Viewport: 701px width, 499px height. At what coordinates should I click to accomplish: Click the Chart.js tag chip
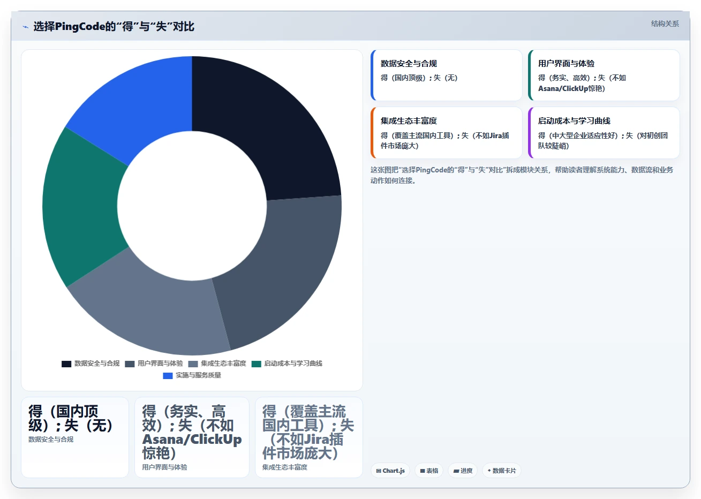point(390,471)
